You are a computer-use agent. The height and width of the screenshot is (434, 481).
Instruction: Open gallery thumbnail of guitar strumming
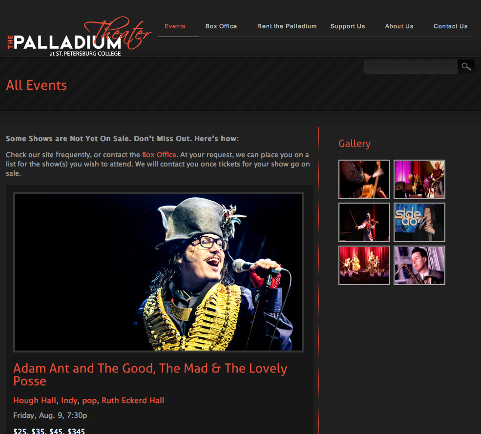tap(364, 180)
